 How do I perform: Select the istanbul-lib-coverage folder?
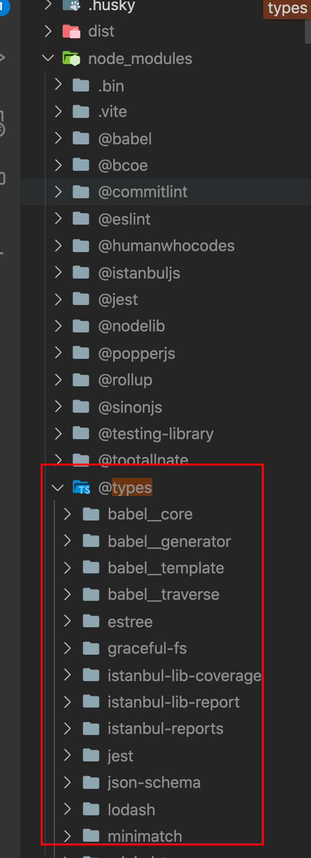coord(184,676)
